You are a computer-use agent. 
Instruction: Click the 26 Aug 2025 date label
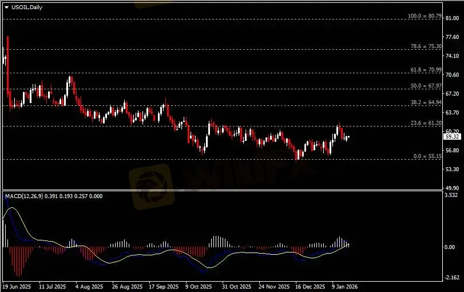pos(127,287)
